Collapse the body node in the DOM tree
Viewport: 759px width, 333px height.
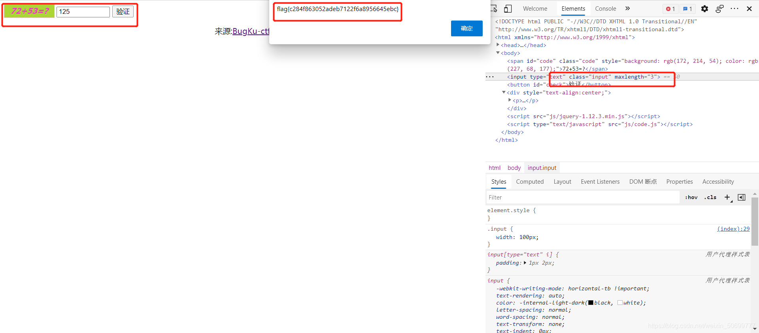pyautogui.click(x=498, y=53)
